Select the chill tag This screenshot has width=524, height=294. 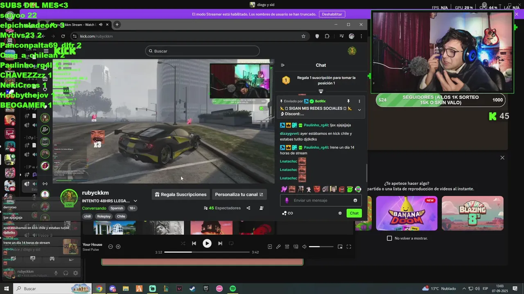point(88,216)
